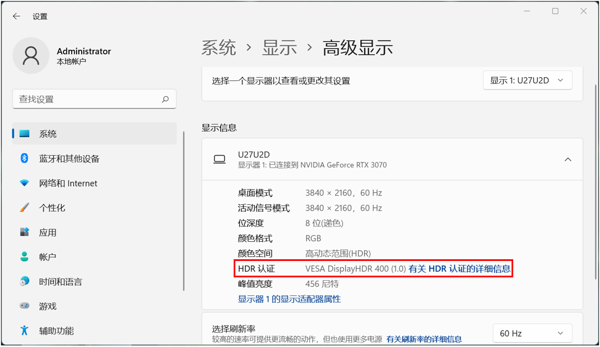
Task: Click the Administrator profile avatar
Action: pos(31,55)
